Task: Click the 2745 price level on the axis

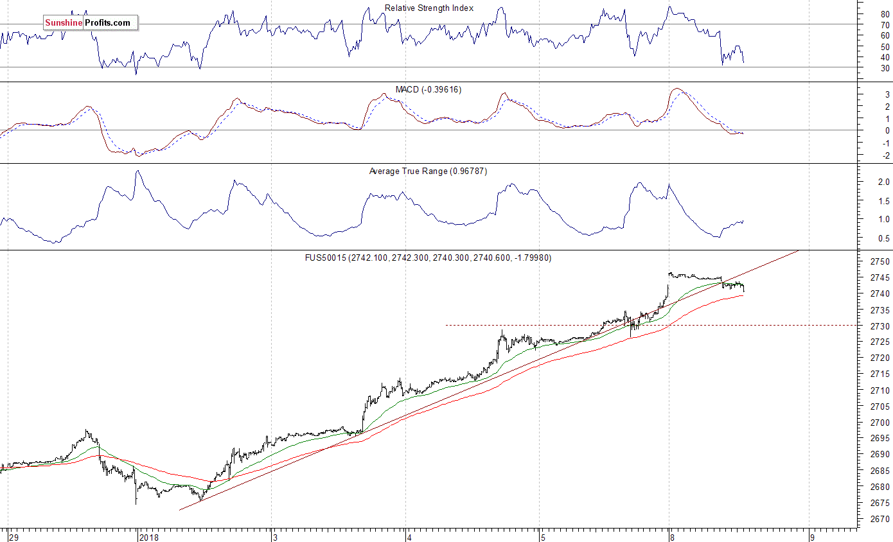Action: point(880,278)
